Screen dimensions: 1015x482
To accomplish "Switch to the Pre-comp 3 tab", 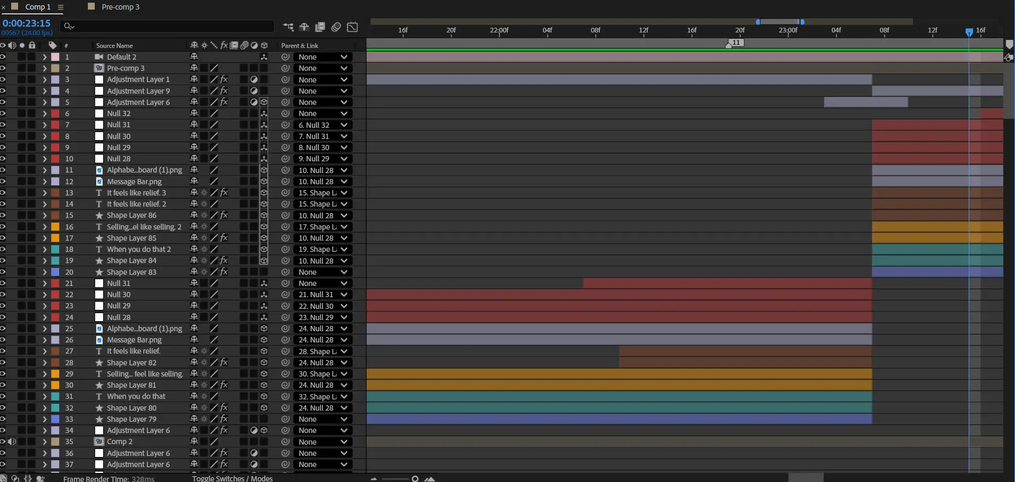I will (x=120, y=7).
